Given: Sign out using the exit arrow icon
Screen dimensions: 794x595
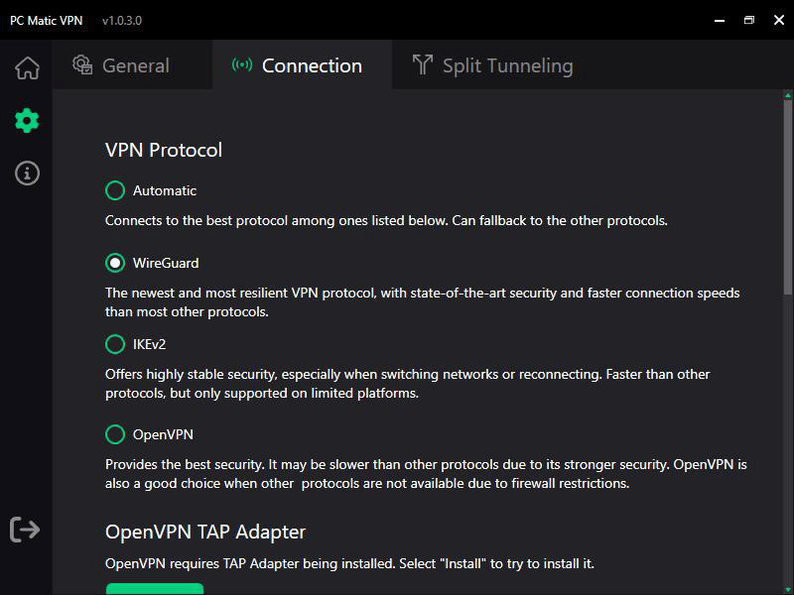Looking at the screenshot, I should point(25,530).
